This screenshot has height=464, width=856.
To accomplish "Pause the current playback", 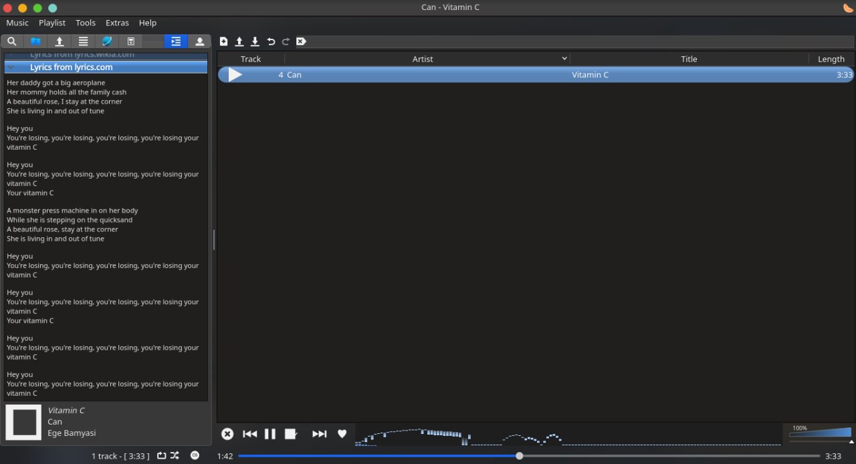I will point(270,434).
